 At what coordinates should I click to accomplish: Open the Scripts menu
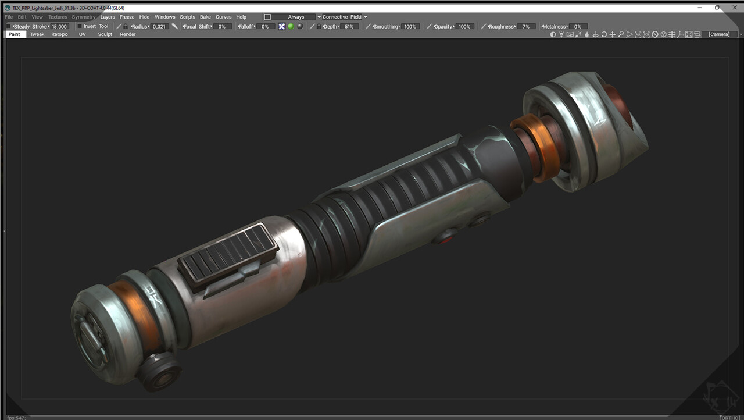[x=187, y=17]
